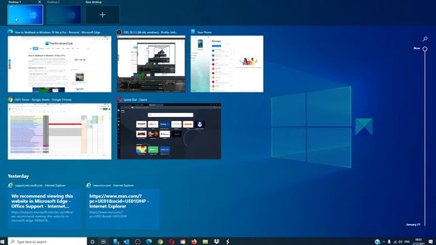Click the ENG language indicator
This screenshot has width=436, height=245.
[x=407, y=242]
